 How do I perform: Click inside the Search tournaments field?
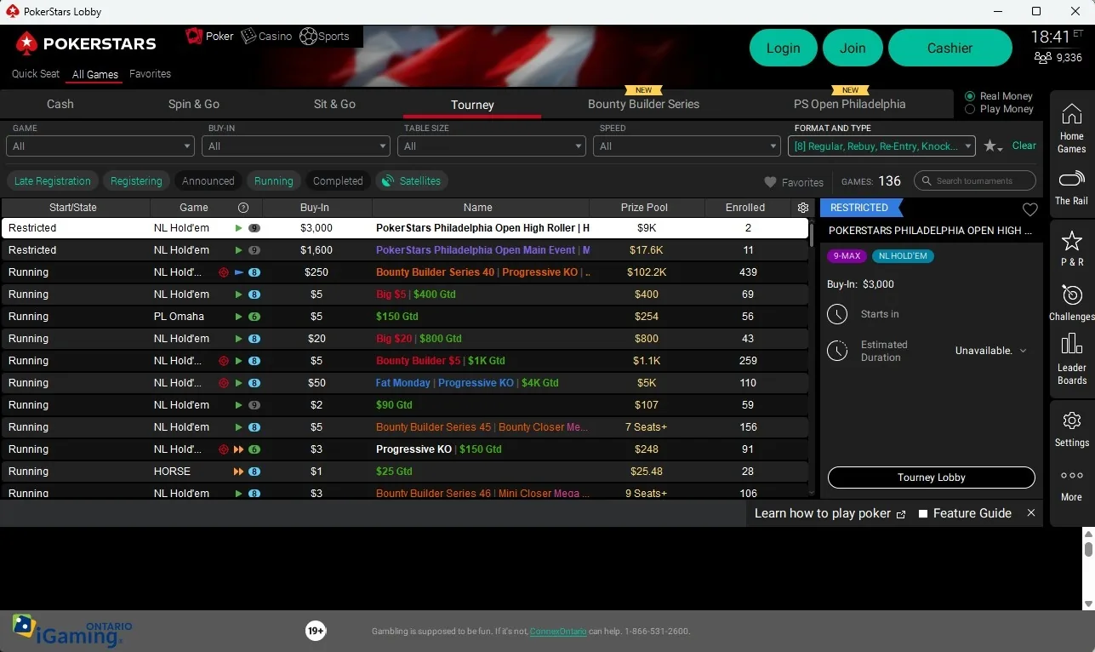(975, 180)
